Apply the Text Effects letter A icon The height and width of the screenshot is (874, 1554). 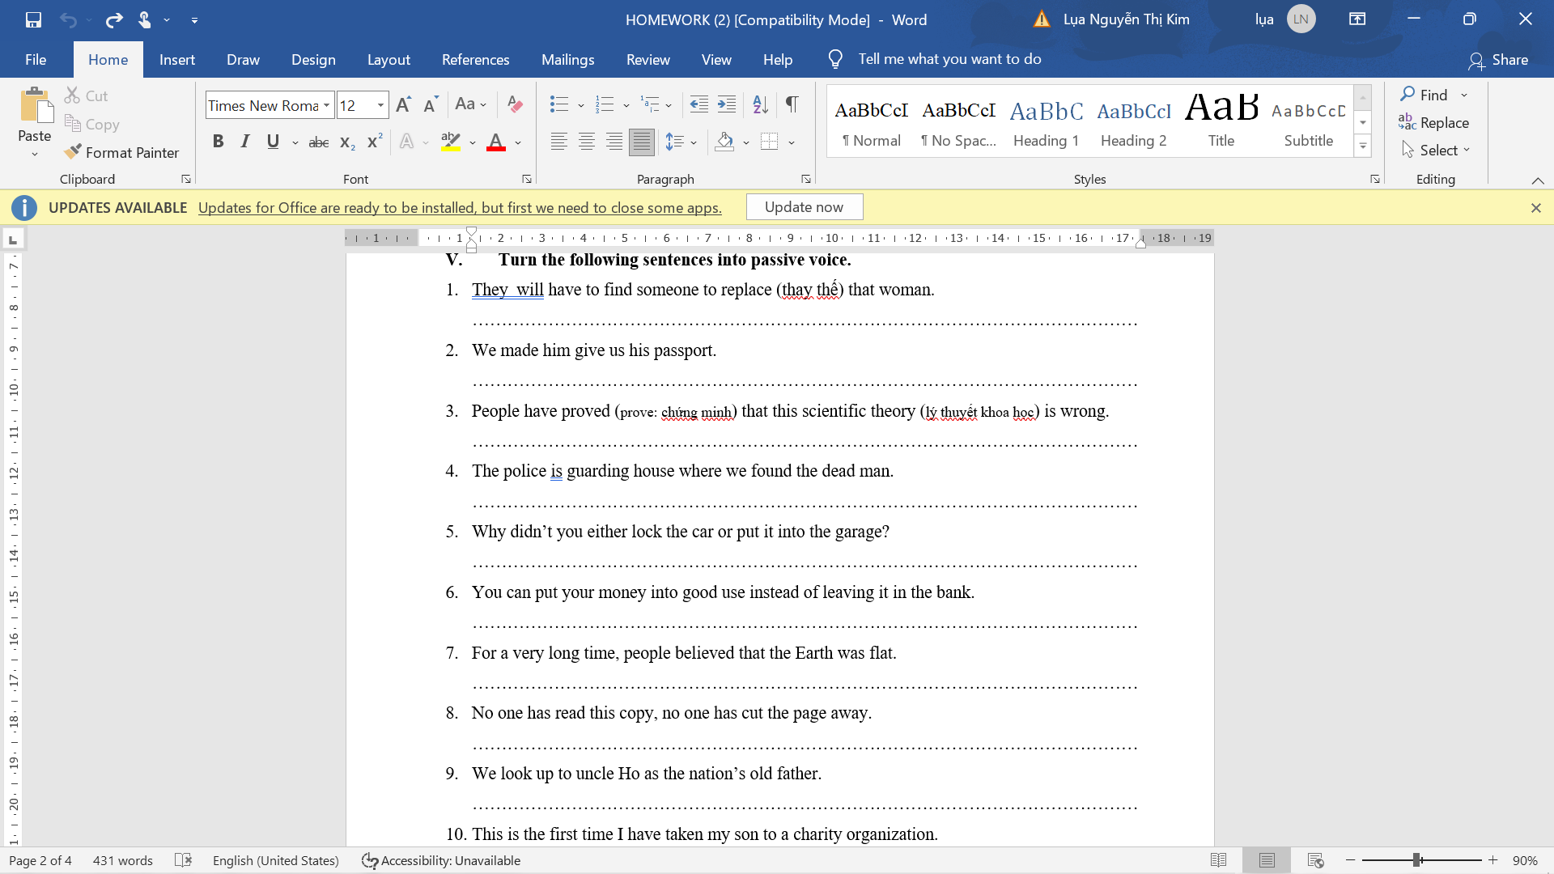pyautogui.click(x=406, y=142)
